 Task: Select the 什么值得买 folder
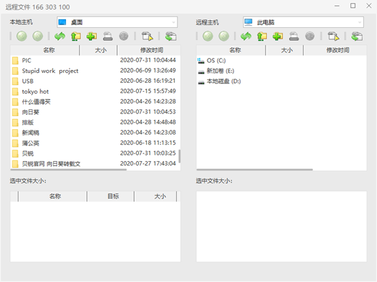click(36, 102)
